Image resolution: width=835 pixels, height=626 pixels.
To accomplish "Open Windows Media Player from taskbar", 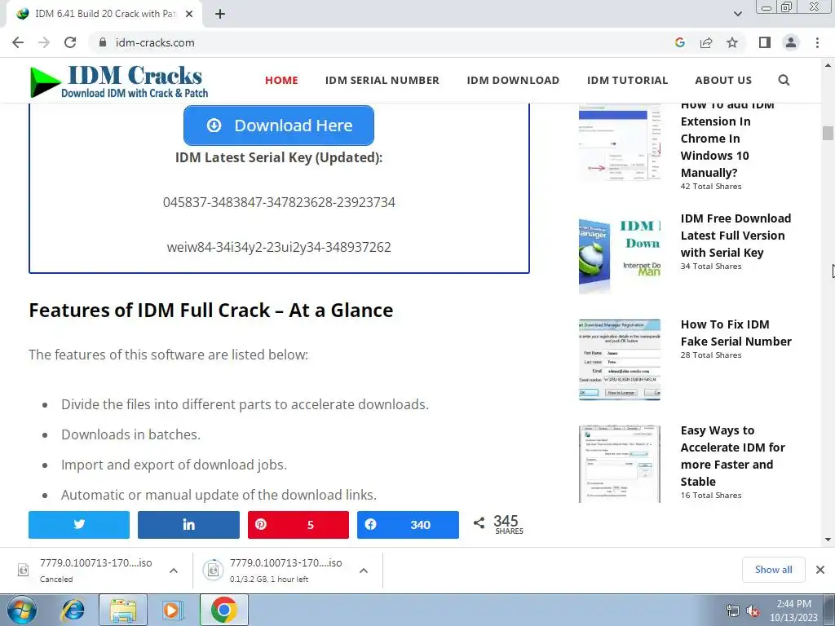I will (x=171, y=610).
